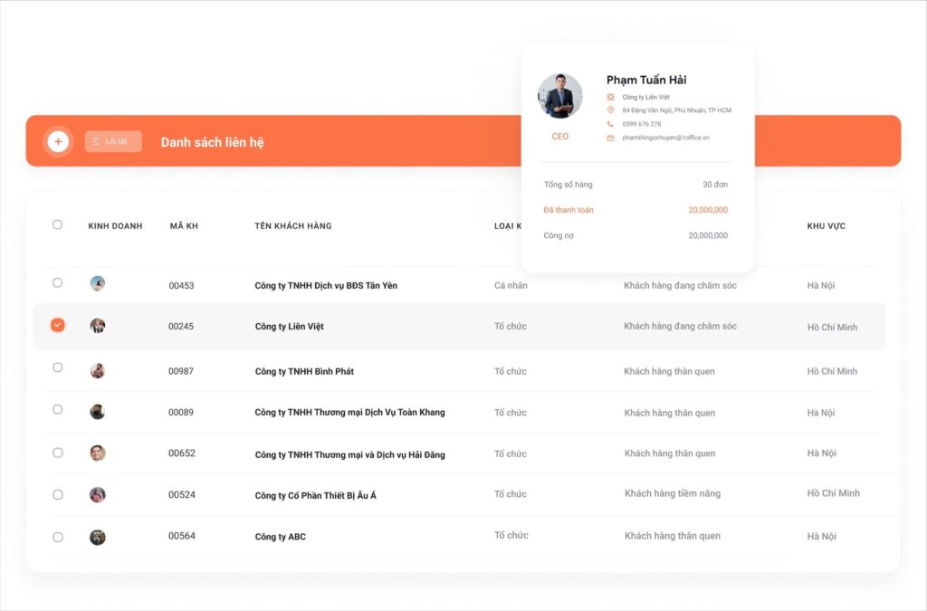
Task: Click salesperson avatar in row 00245
Action: 98,326
